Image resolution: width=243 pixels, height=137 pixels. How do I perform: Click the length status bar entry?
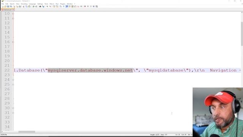155,135
